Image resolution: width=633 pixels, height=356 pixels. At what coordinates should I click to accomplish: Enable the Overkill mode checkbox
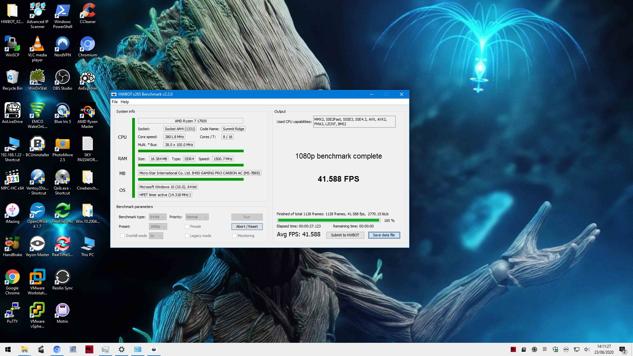click(122, 236)
